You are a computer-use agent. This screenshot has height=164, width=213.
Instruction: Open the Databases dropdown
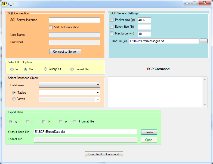69,85
